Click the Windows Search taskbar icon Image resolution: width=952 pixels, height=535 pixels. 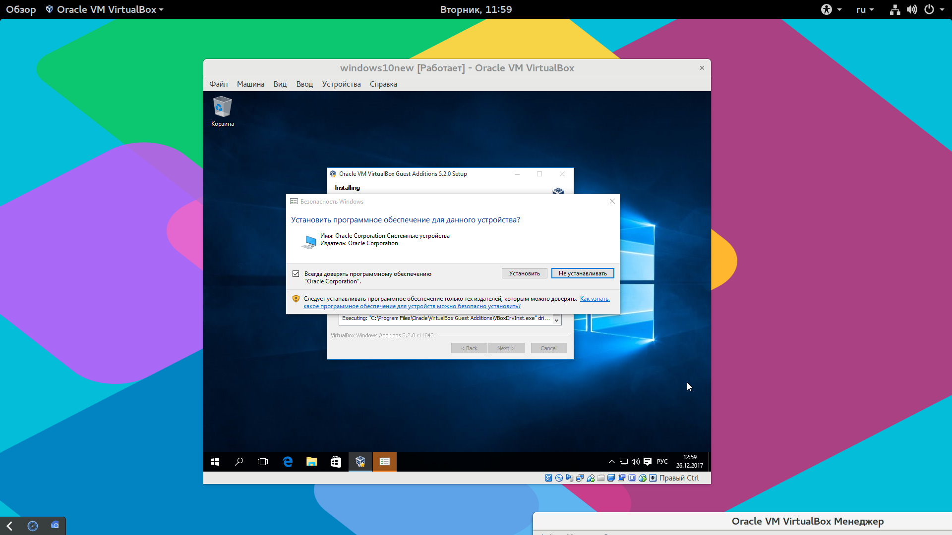pos(238,461)
